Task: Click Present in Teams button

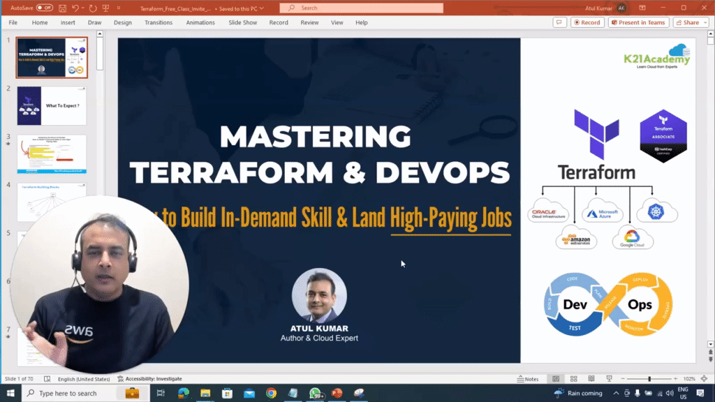Action: (x=638, y=22)
